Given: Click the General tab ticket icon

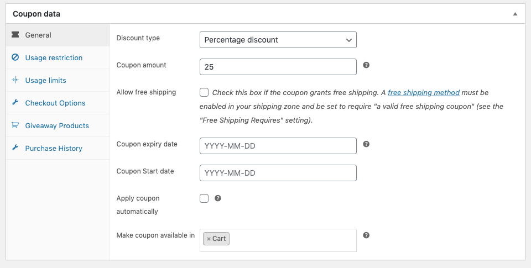Looking at the screenshot, I should click(x=15, y=35).
